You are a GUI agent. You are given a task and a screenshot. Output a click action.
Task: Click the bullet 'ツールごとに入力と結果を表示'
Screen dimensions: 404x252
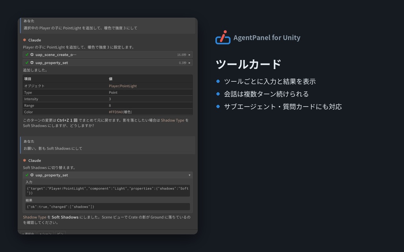point(270,81)
